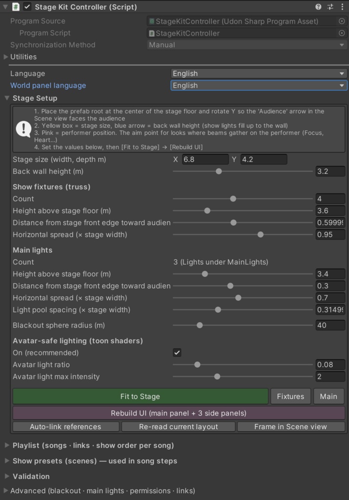Toggle Stage Kit Controller enabled checkbox
Screen dimensions: 349x500
(x=27, y=7)
